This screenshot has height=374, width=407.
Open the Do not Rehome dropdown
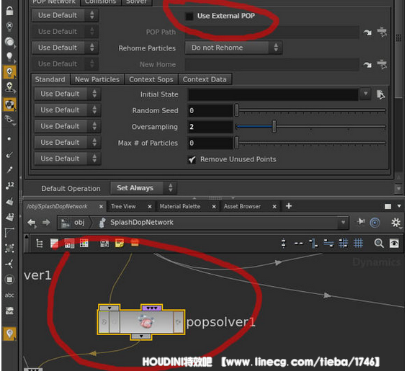tap(233, 48)
